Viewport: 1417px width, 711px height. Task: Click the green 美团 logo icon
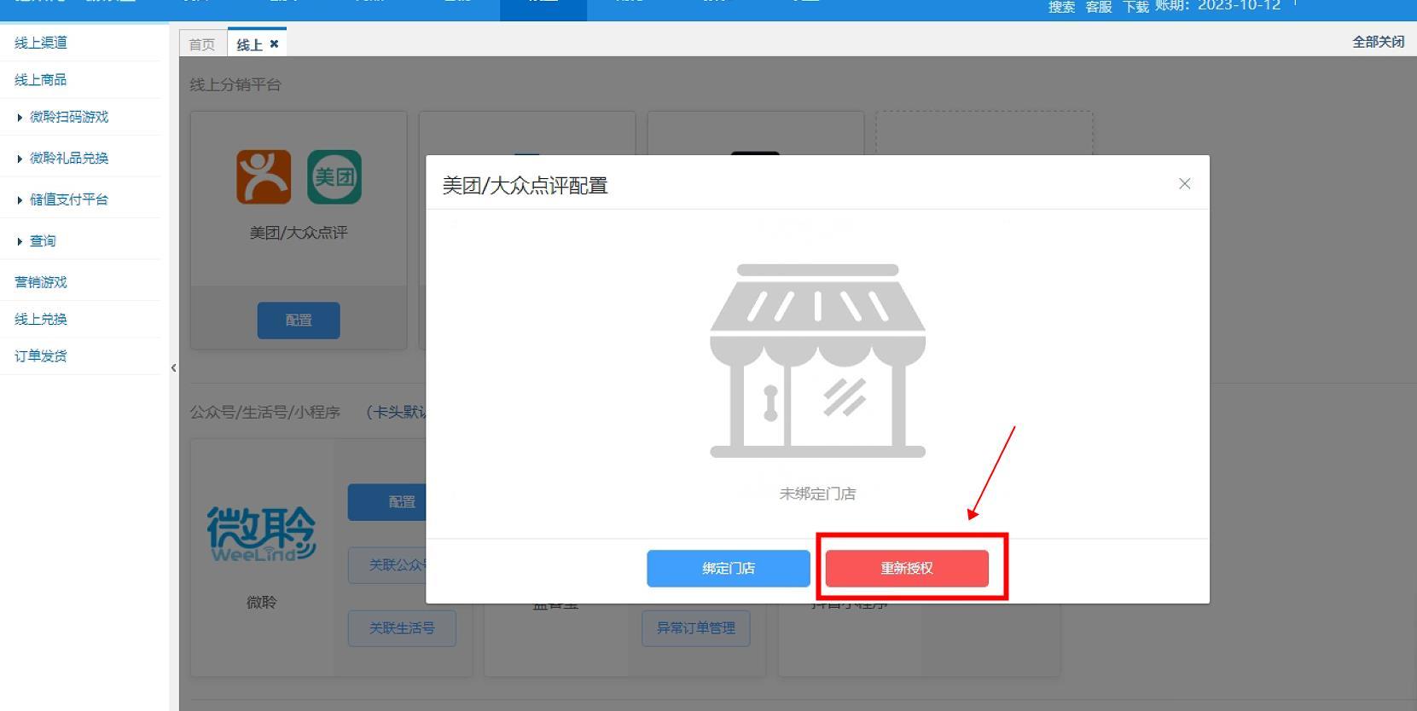coord(334,177)
